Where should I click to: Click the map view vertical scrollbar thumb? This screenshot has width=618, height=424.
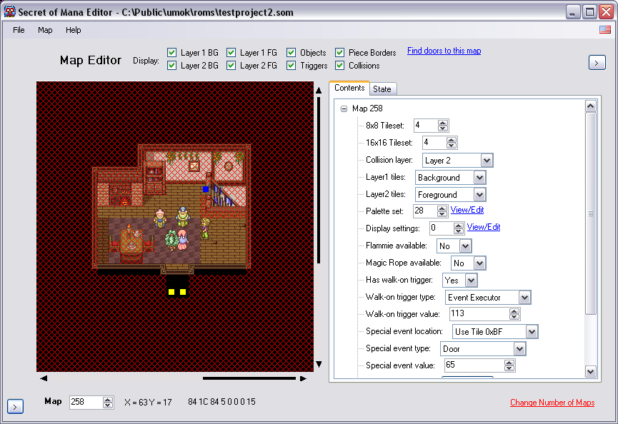pyautogui.click(x=319, y=181)
